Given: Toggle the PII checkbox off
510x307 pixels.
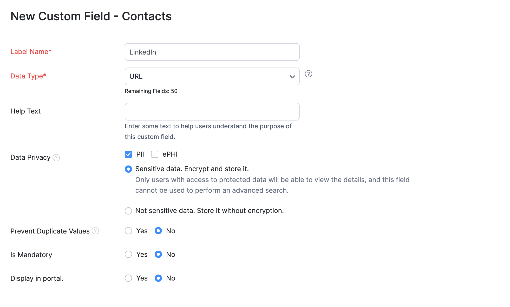Looking at the screenshot, I should pyautogui.click(x=128, y=154).
